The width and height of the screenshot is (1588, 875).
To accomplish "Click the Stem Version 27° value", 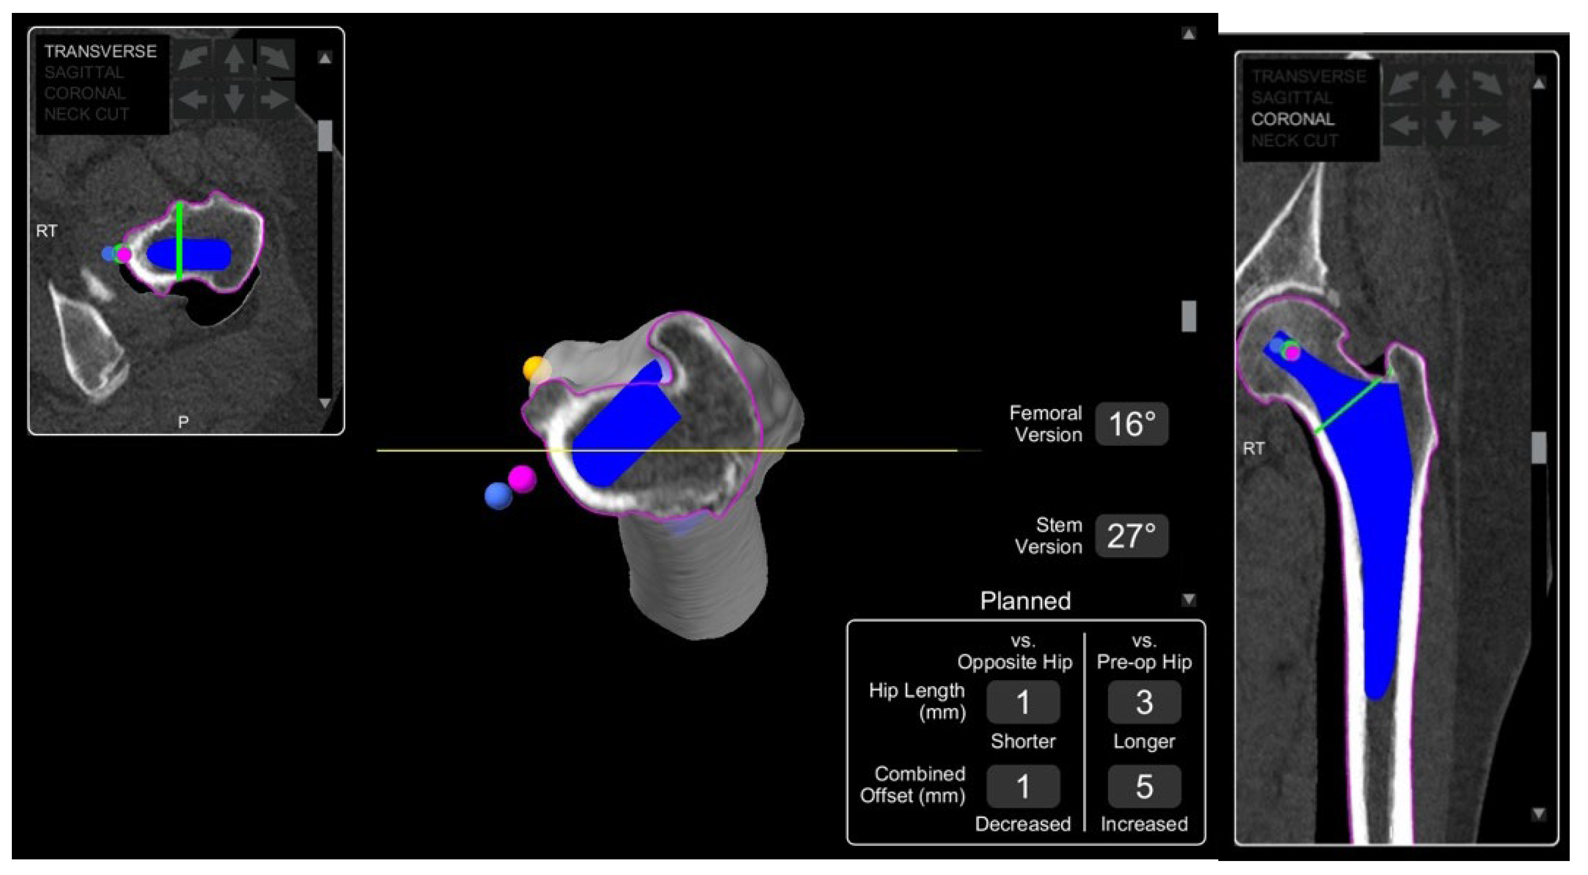I will [x=1131, y=536].
